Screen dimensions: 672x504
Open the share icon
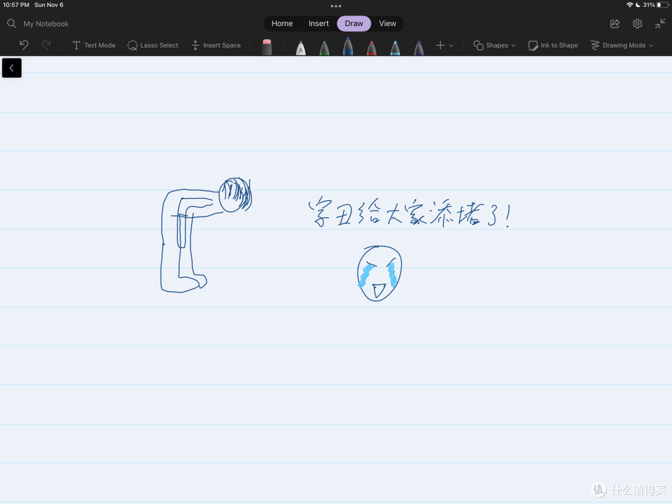pos(615,24)
